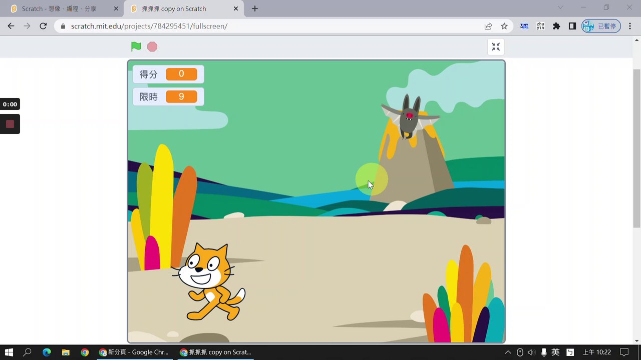The height and width of the screenshot is (360, 641).
Task: Share this page using the share icon
Action: 488,26
